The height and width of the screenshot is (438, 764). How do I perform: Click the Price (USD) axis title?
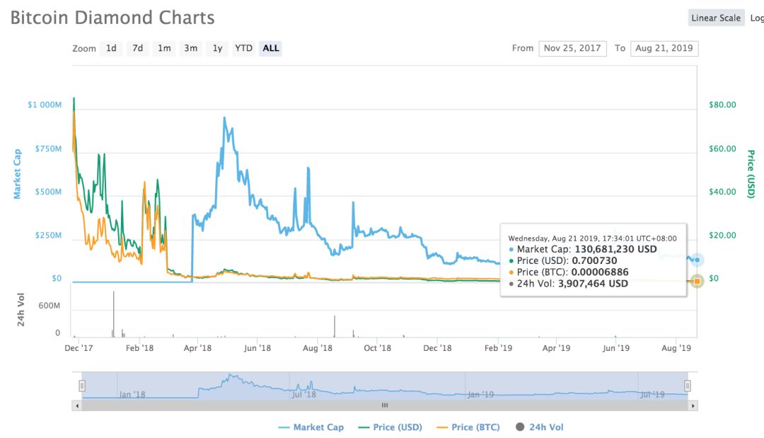(x=751, y=174)
